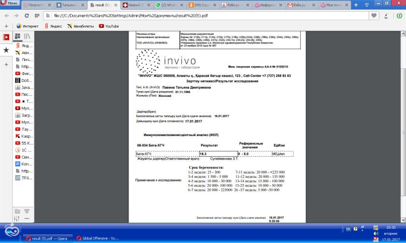Add bookmark with bookmarks bar plus icon
This screenshot has height=243, width=406.
[6, 26]
